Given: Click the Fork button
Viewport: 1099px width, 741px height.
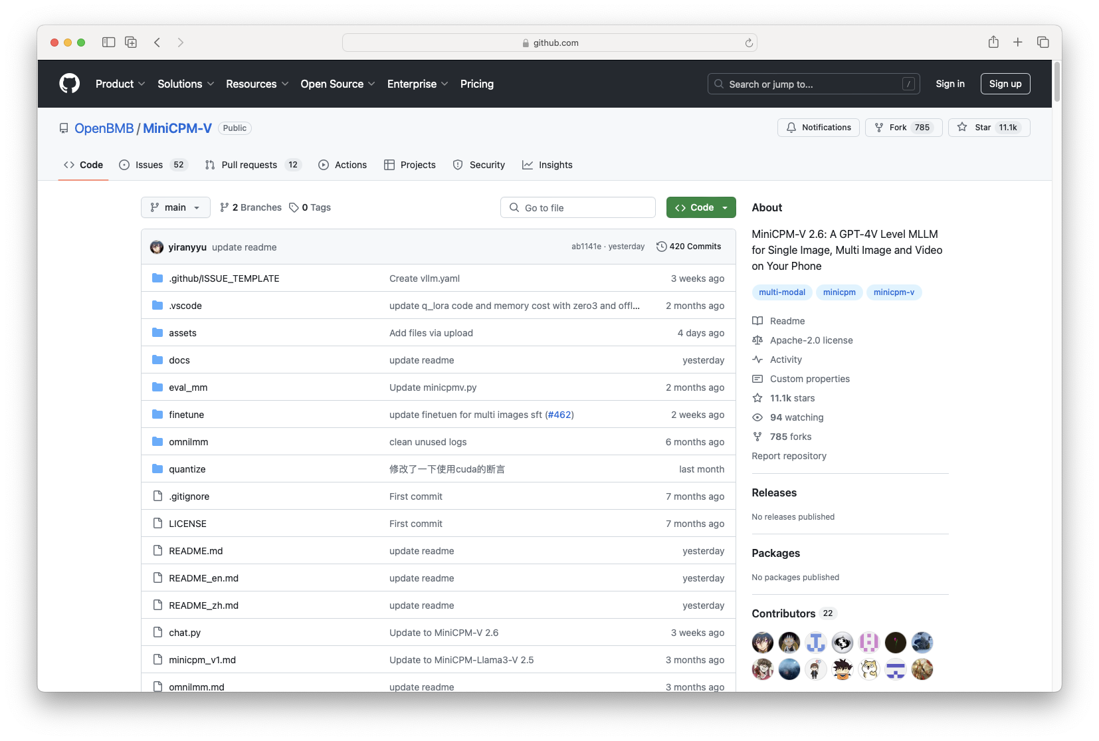Looking at the screenshot, I should 904,128.
